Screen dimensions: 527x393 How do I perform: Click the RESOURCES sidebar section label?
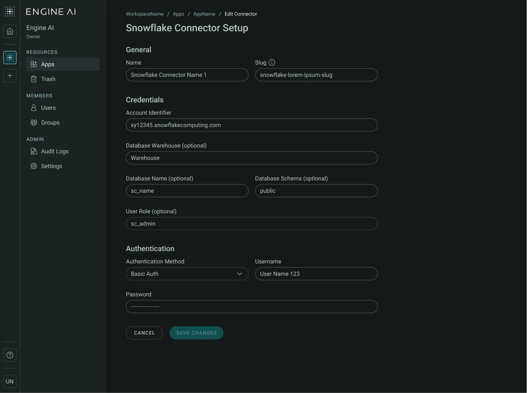42,52
